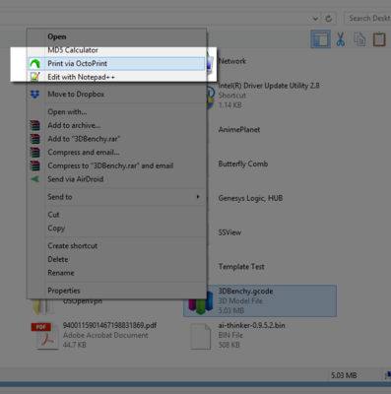Click the 3DBenchy.gcode file icon

[200, 302]
